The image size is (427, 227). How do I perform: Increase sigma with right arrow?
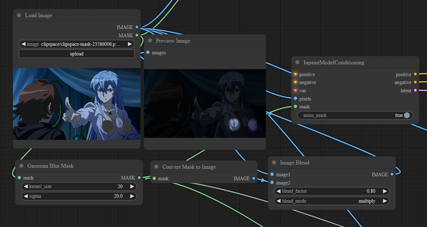coord(132,196)
